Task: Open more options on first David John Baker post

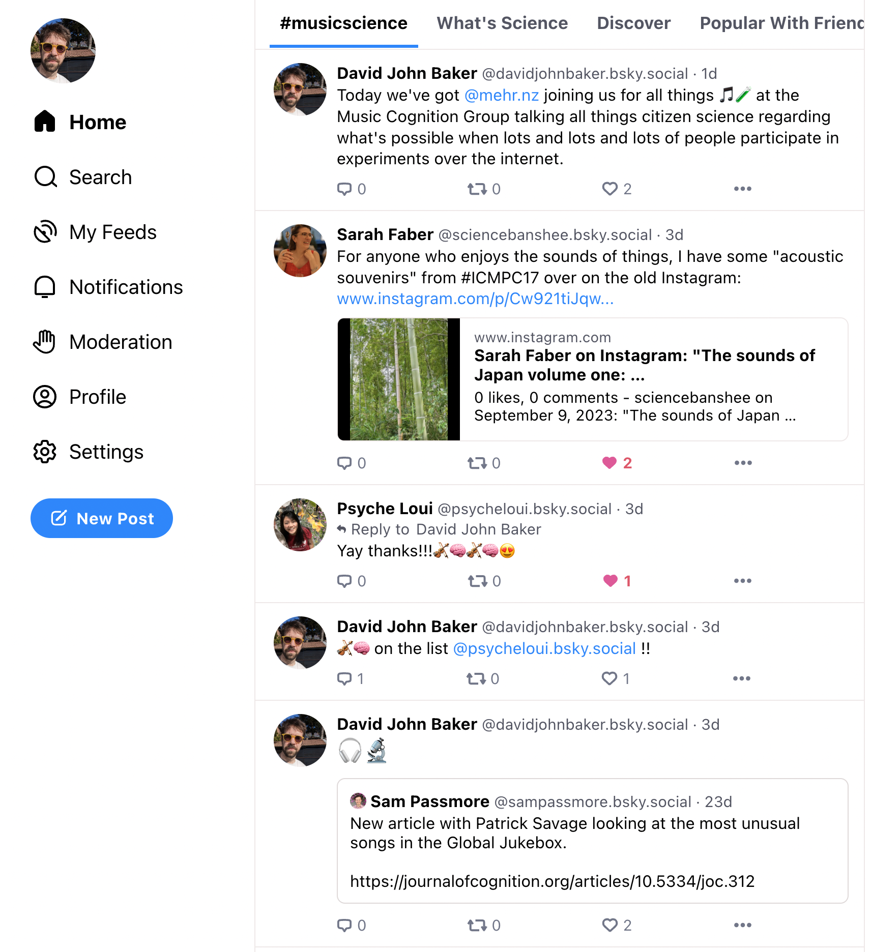Action: [742, 189]
